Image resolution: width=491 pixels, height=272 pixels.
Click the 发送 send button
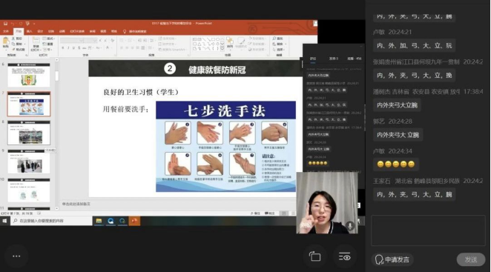pyautogui.click(x=471, y=259)
